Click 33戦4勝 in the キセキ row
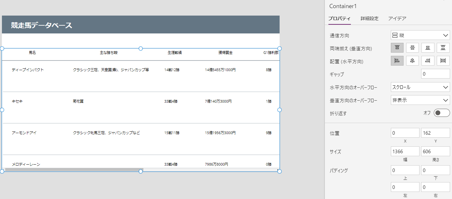452x199 pixels. click(171, 101)
